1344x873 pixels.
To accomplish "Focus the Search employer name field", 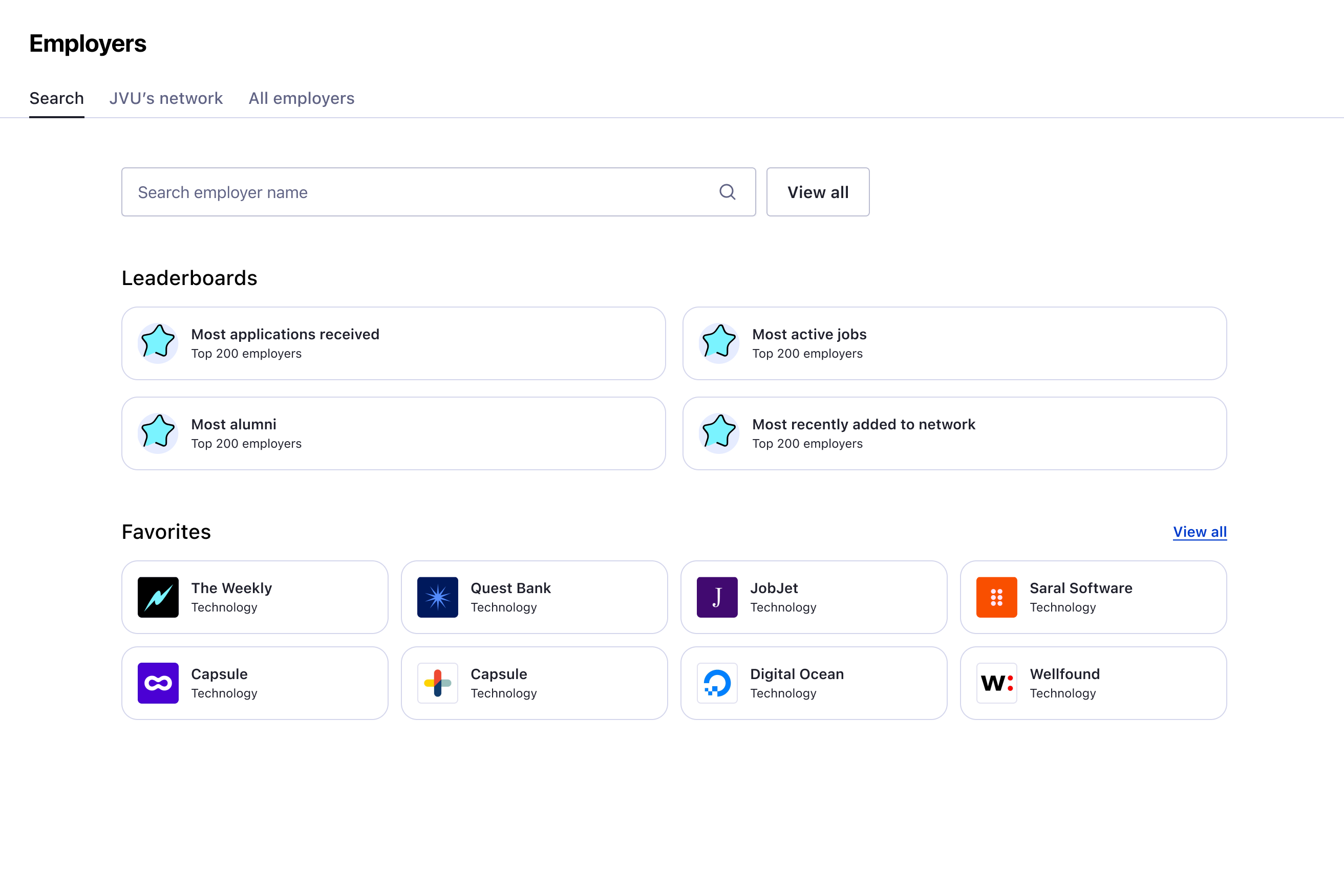I will (x=439, y=192).
